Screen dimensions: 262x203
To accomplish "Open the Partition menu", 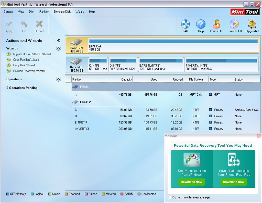I will 44,12.
